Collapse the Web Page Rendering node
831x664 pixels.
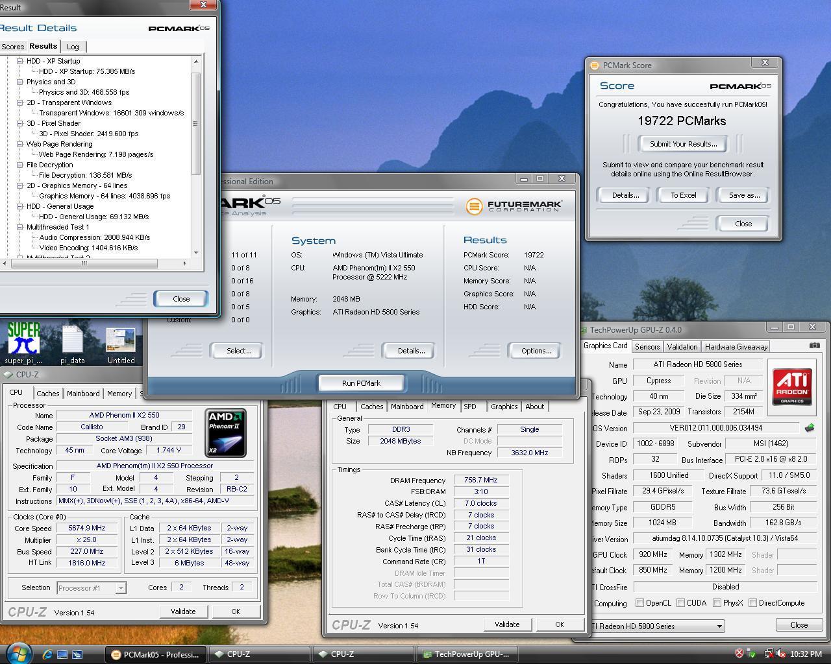(x=19, y=144)
